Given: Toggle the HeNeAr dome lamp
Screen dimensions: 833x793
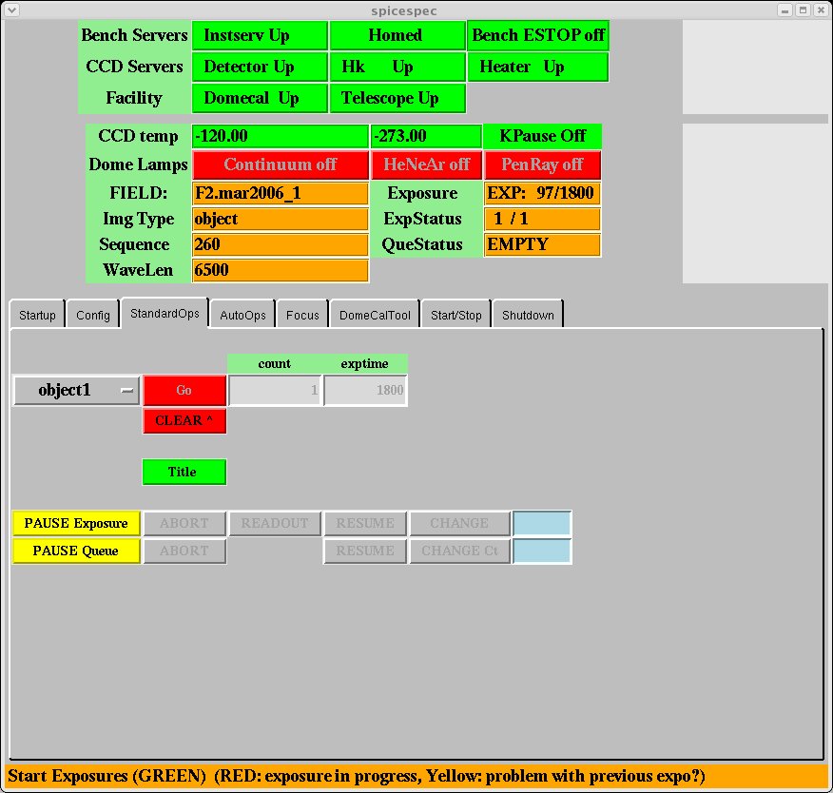Looking at the screenshot, I should (x=426, y=164).
